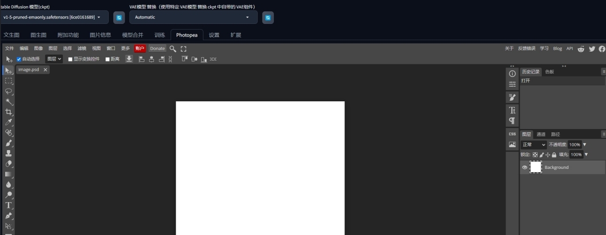Select the Eraser tool
The width and height of the screenshot is (606, 235).
(x=9, y=164)
